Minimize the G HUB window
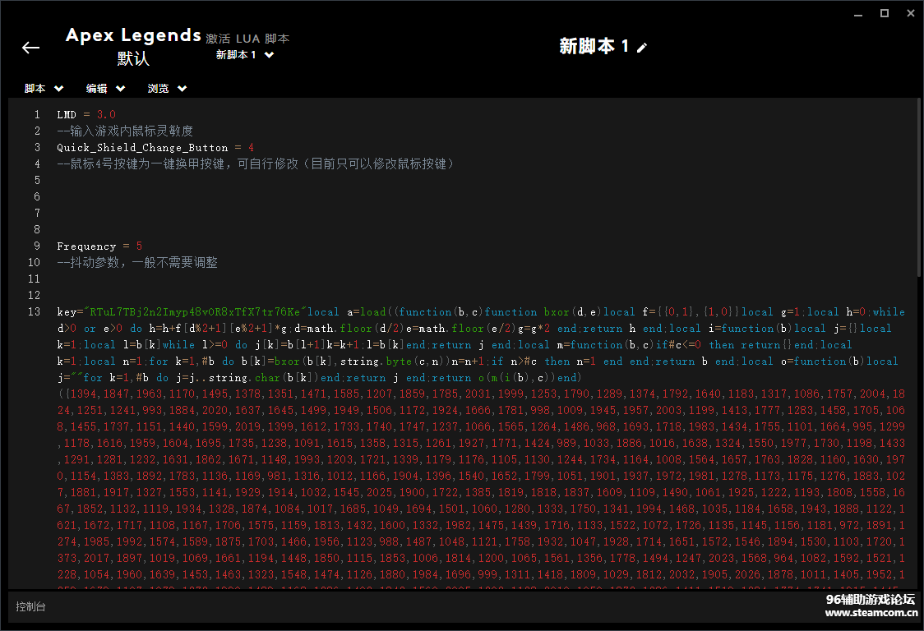Viewport: 924px width, 631px height. coord(858,13)
